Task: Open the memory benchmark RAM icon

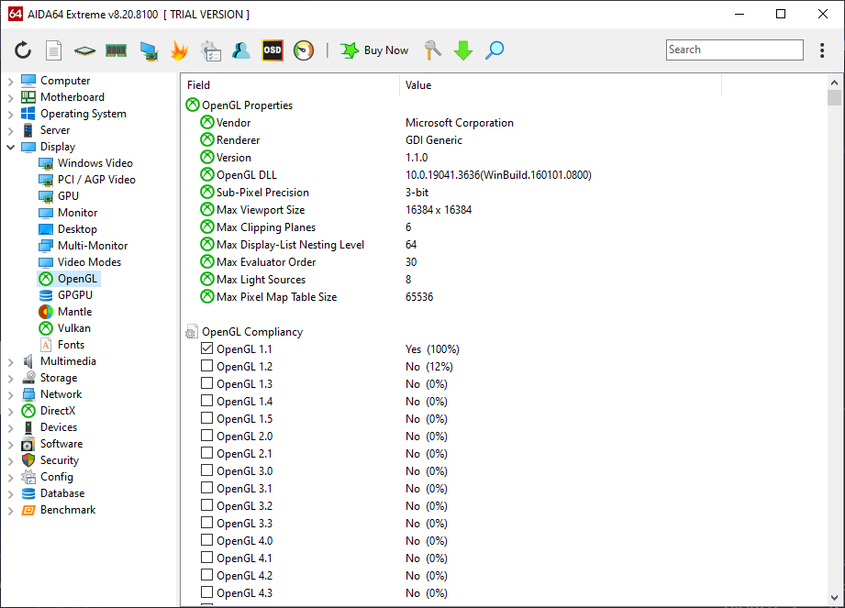Action: click(x=116, y=50)
